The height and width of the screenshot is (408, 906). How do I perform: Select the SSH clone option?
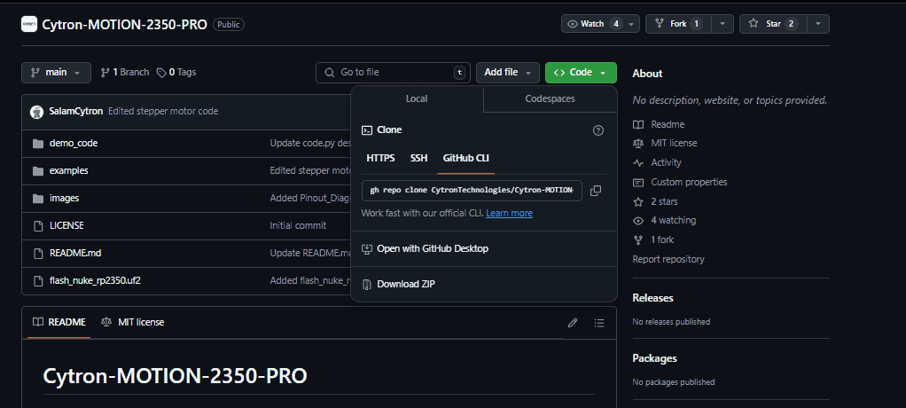[418, 158]
